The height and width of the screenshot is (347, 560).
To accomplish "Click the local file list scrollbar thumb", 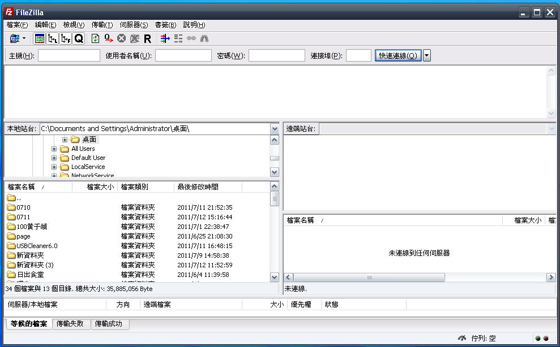I will click(x=274, y=199).
